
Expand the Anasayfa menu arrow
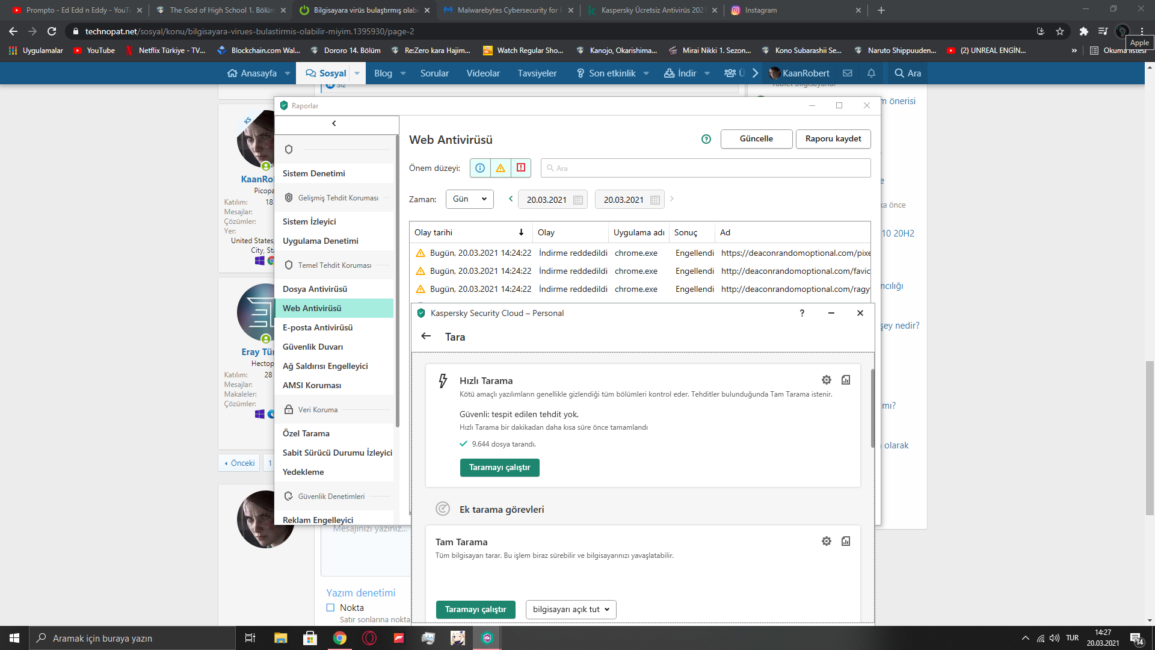[x=288, y=73]
